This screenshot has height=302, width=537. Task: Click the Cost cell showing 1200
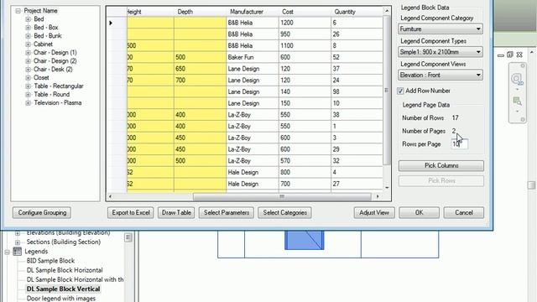[305, 23]
